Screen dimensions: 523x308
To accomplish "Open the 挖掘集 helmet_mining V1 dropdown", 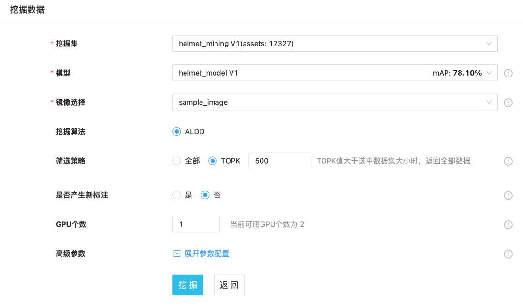I will [x=335, y=44].
